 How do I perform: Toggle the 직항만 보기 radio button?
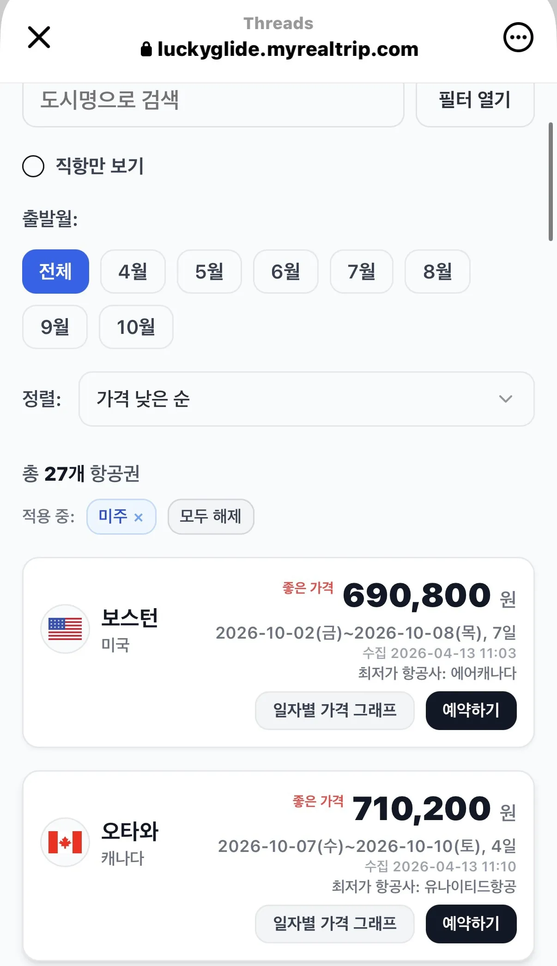(x=33, y=166)
